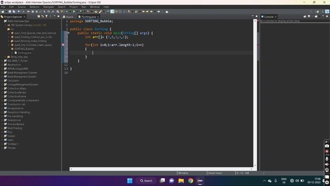
Task: Open the Window menu
Action: [x=95, y=7]
